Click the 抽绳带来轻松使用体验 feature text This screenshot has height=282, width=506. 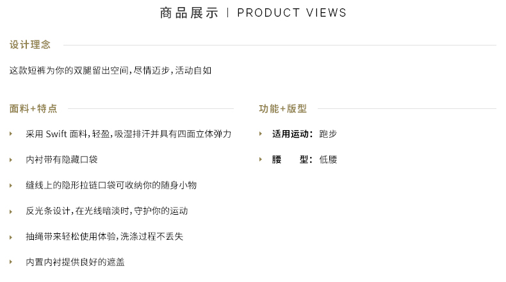tap(104, 236)
